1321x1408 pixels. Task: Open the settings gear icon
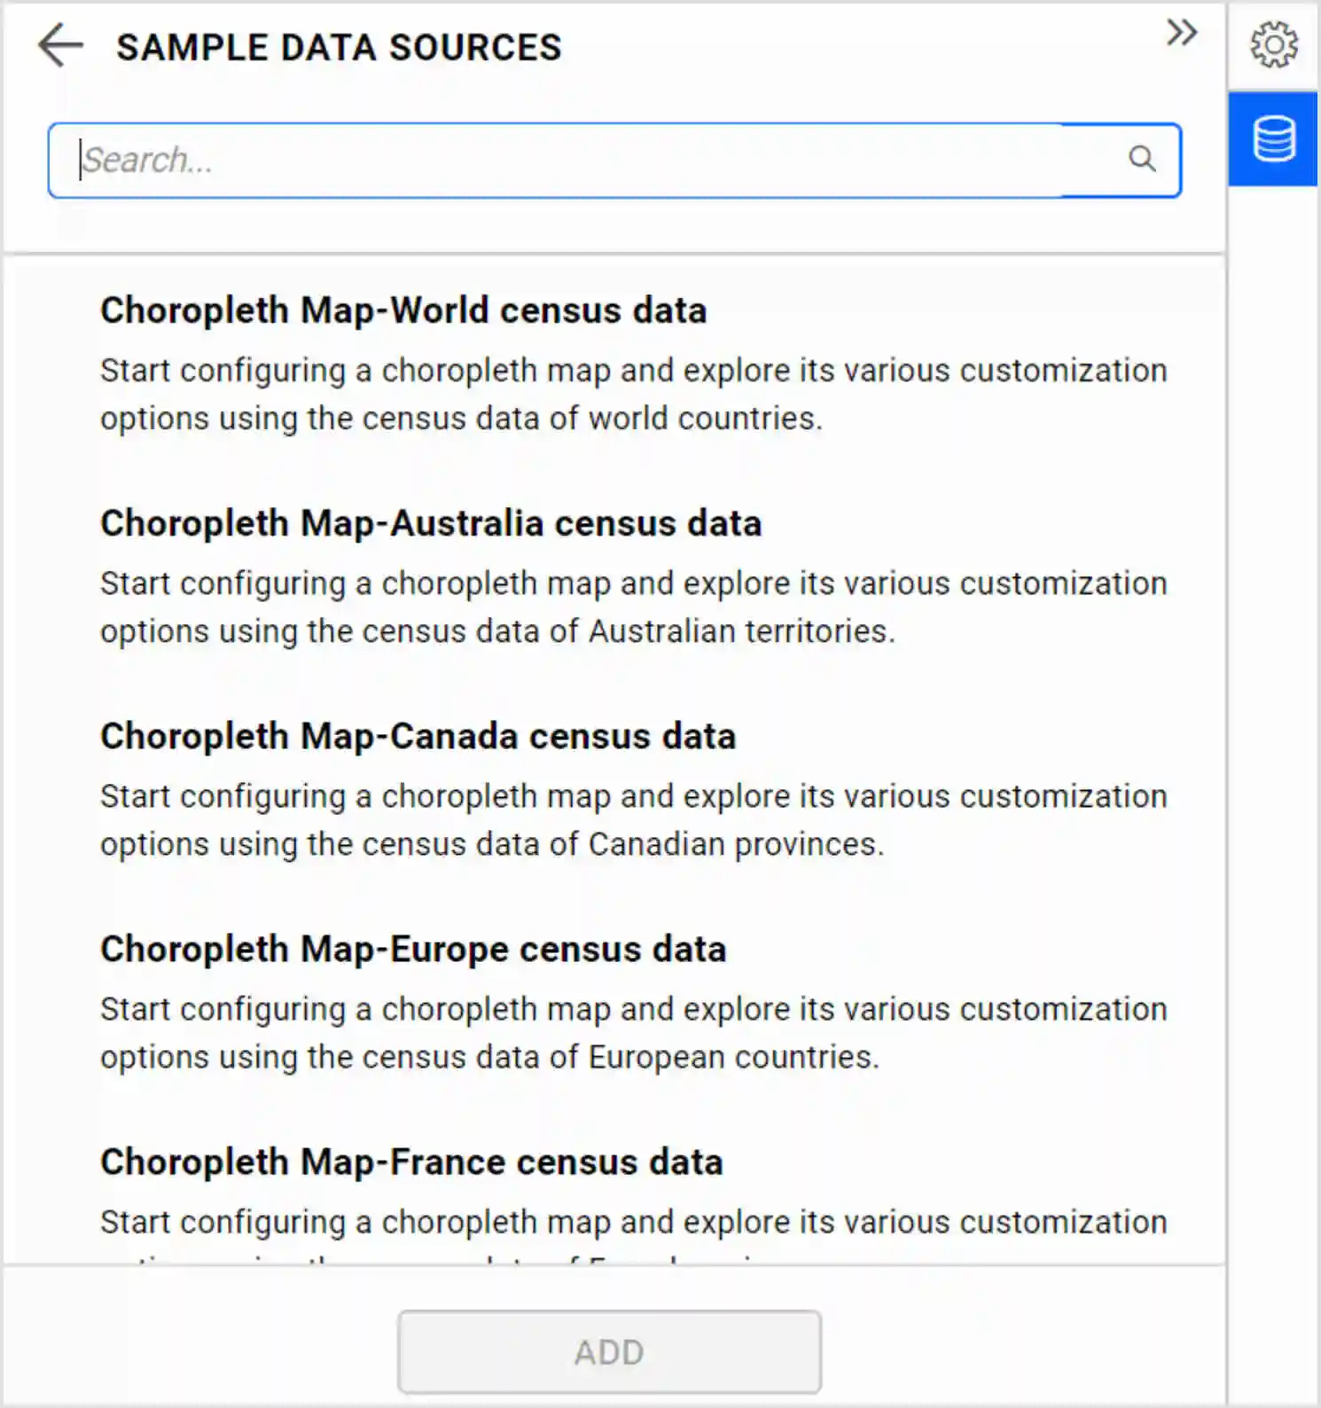coord(1273,45)
